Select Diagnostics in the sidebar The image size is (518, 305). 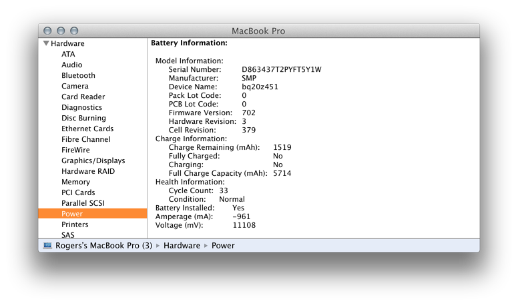tap(81, 107)
